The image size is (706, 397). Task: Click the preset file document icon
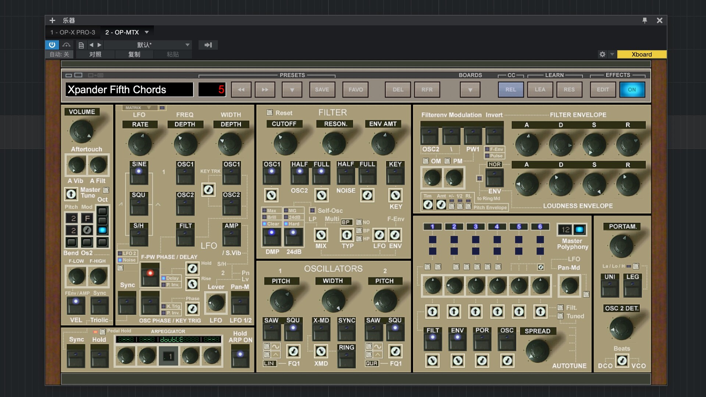click(81, 45)
